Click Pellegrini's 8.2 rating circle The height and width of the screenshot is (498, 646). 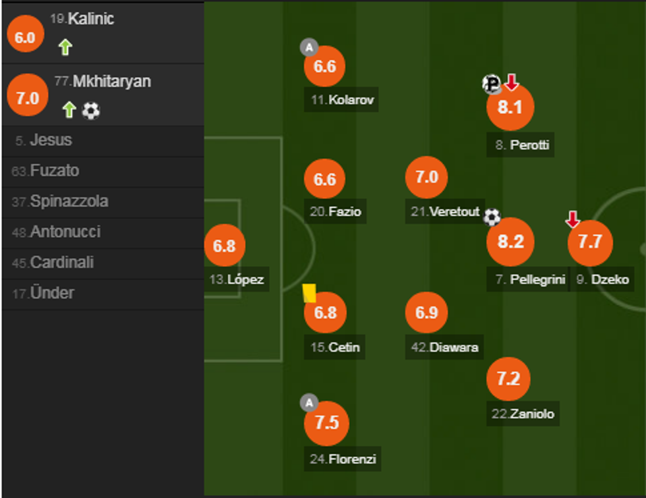point(510,242)
